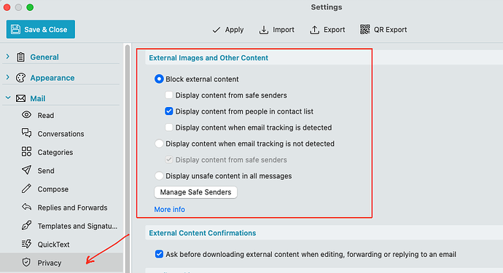Open the Conversations settings page
The image size is (503, 273).
[61, 134]
